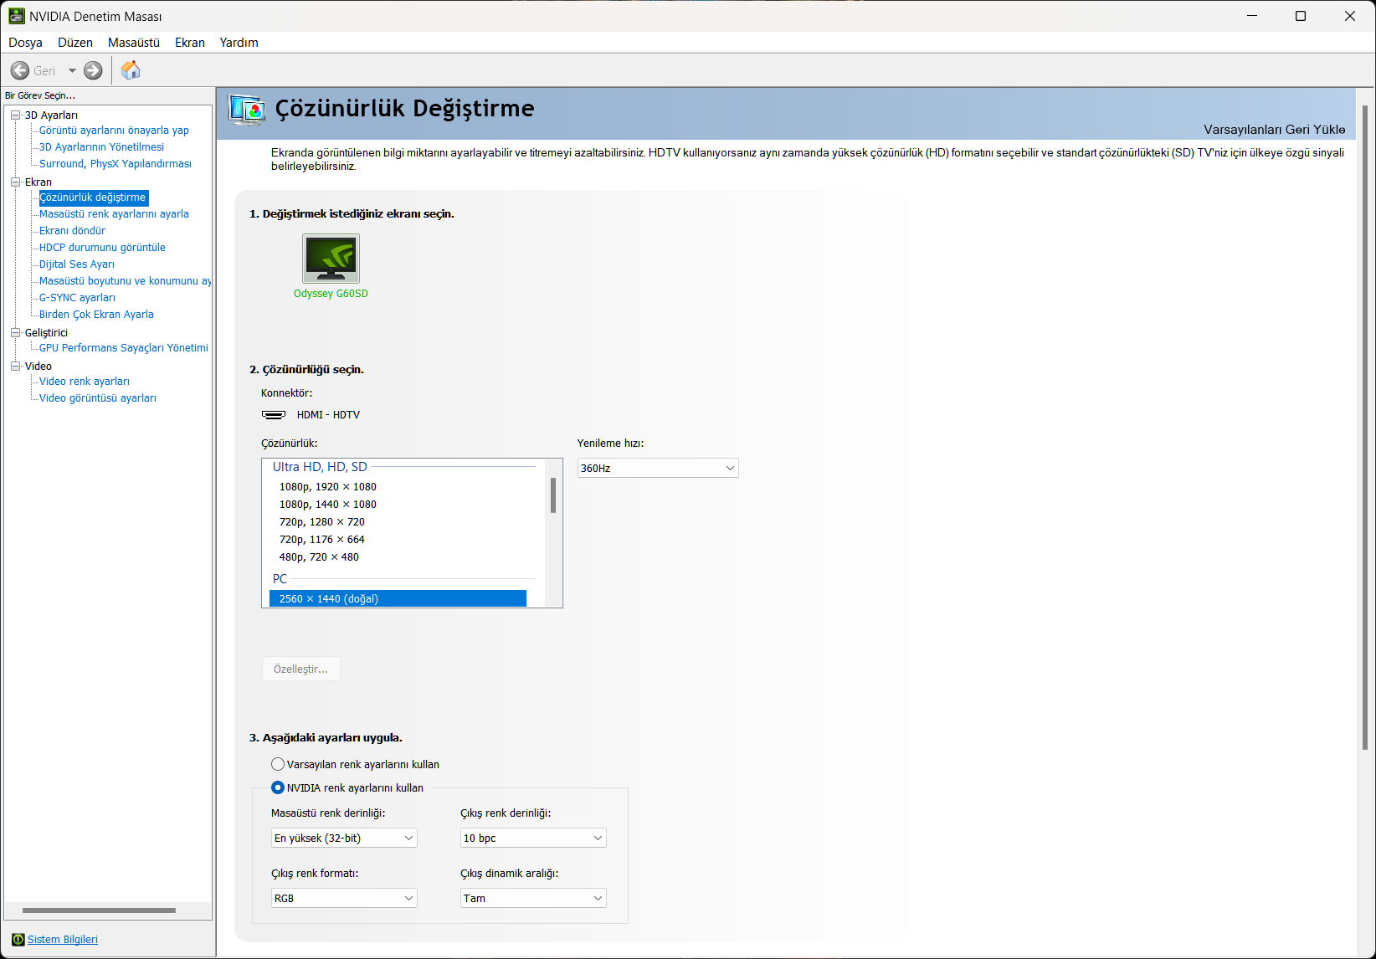Open Surround, PhysX Yapılandırması
1376x959 pixels.
[116, 164]
